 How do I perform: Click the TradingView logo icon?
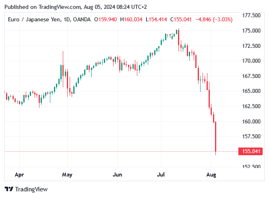coord(9,189)
